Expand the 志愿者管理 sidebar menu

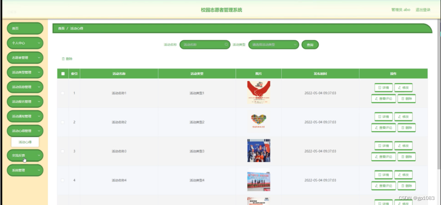click(25, 58)
